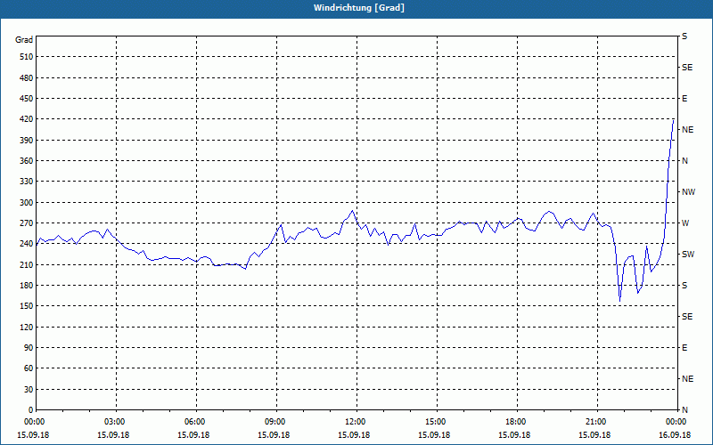
Task: Click the 06:00 time label
Action: (193, 422)
